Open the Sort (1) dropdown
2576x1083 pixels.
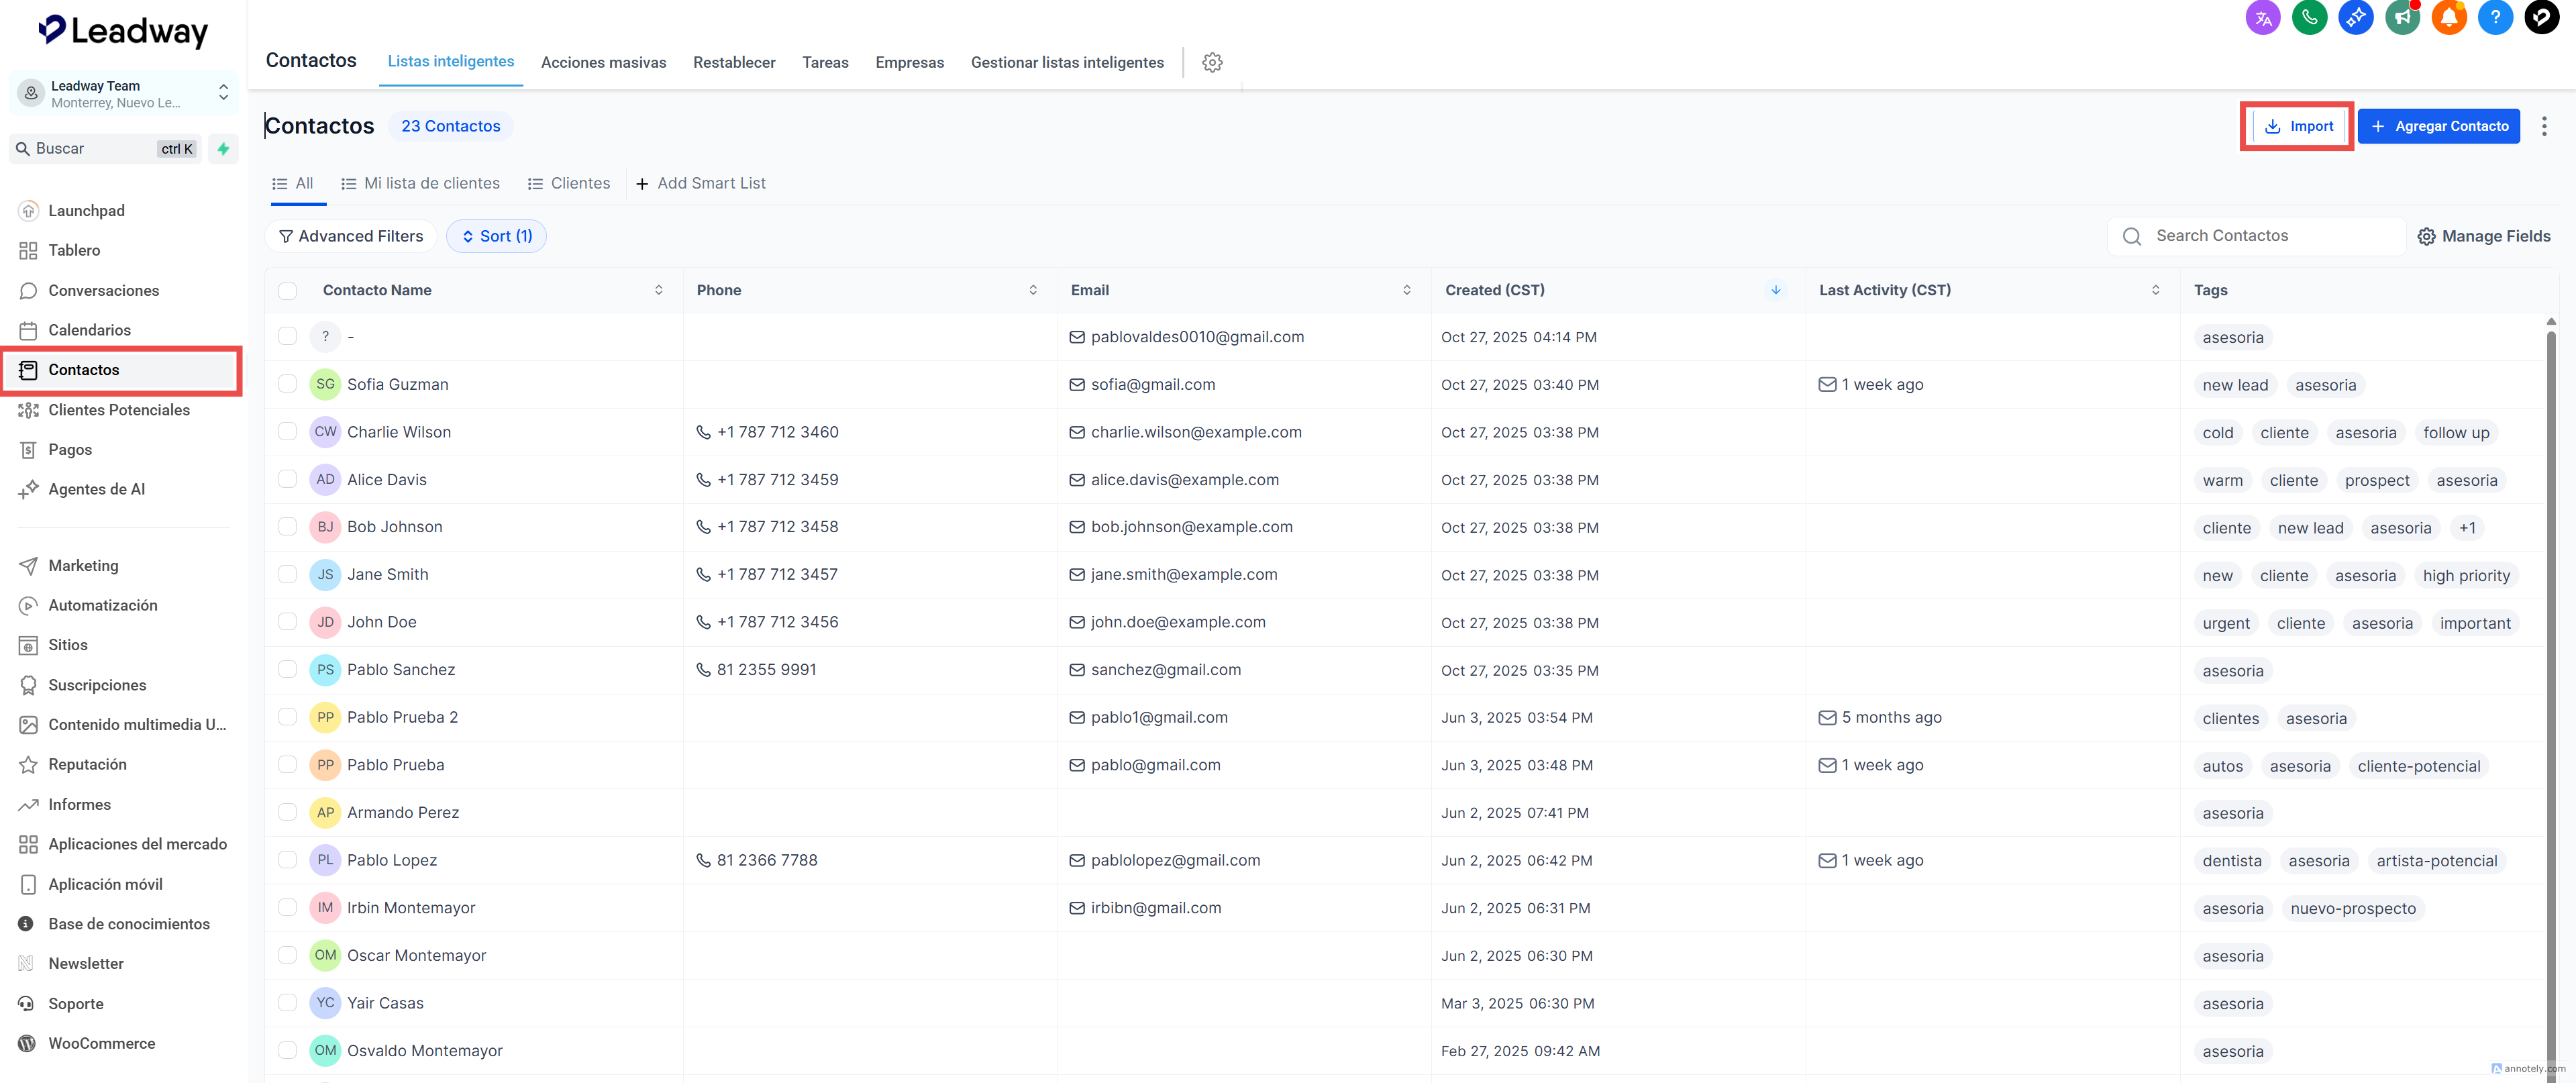click(496, 236)
